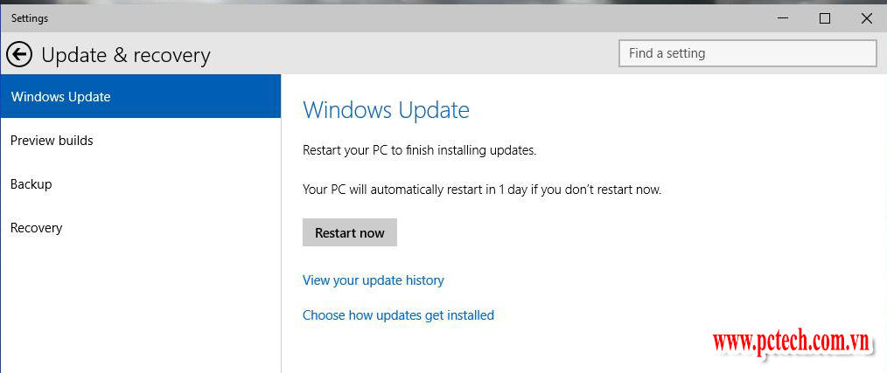Click the Windows Update heading in content pane
887x373 pixels.
(x=386, y=110)
